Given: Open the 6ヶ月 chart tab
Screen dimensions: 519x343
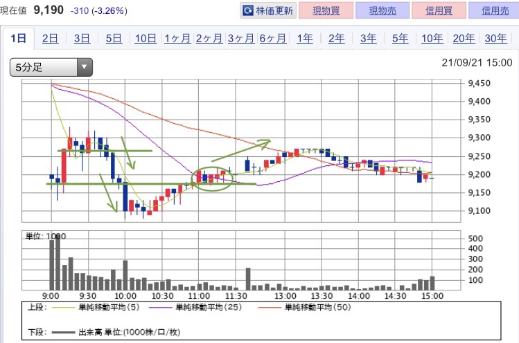Looking at the screenshot, I should [x=273, y=39].
